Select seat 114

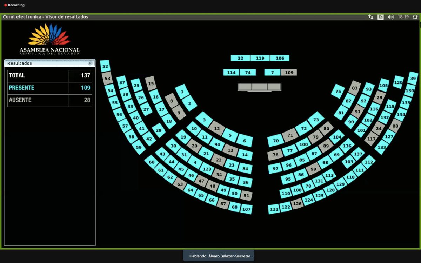pos(231,73)
